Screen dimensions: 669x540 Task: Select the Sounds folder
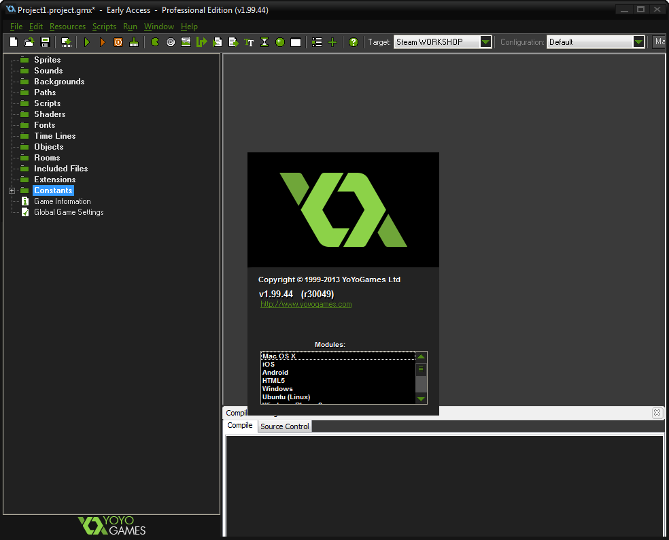pos(48,71)
